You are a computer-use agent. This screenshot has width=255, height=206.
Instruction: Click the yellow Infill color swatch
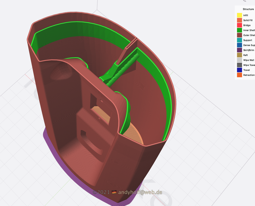pos(240,15)
